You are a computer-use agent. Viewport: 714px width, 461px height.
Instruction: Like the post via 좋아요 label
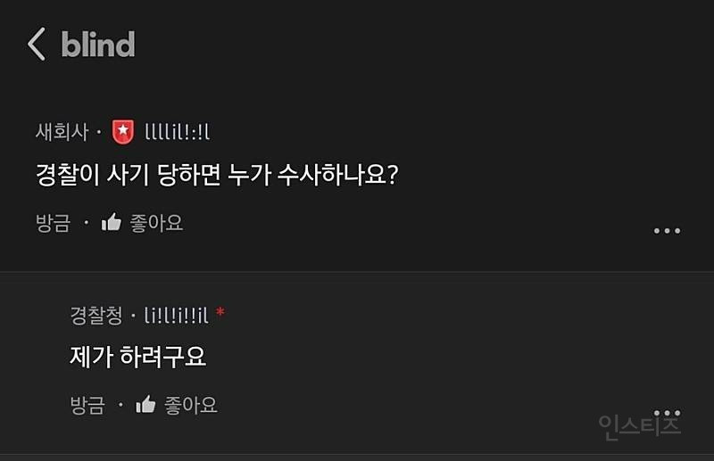[x=156, y=223]
